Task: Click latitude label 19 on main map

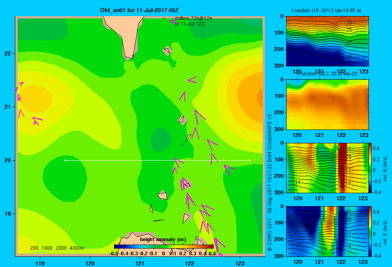Action: pyautogui.click(x=8, y=214)
